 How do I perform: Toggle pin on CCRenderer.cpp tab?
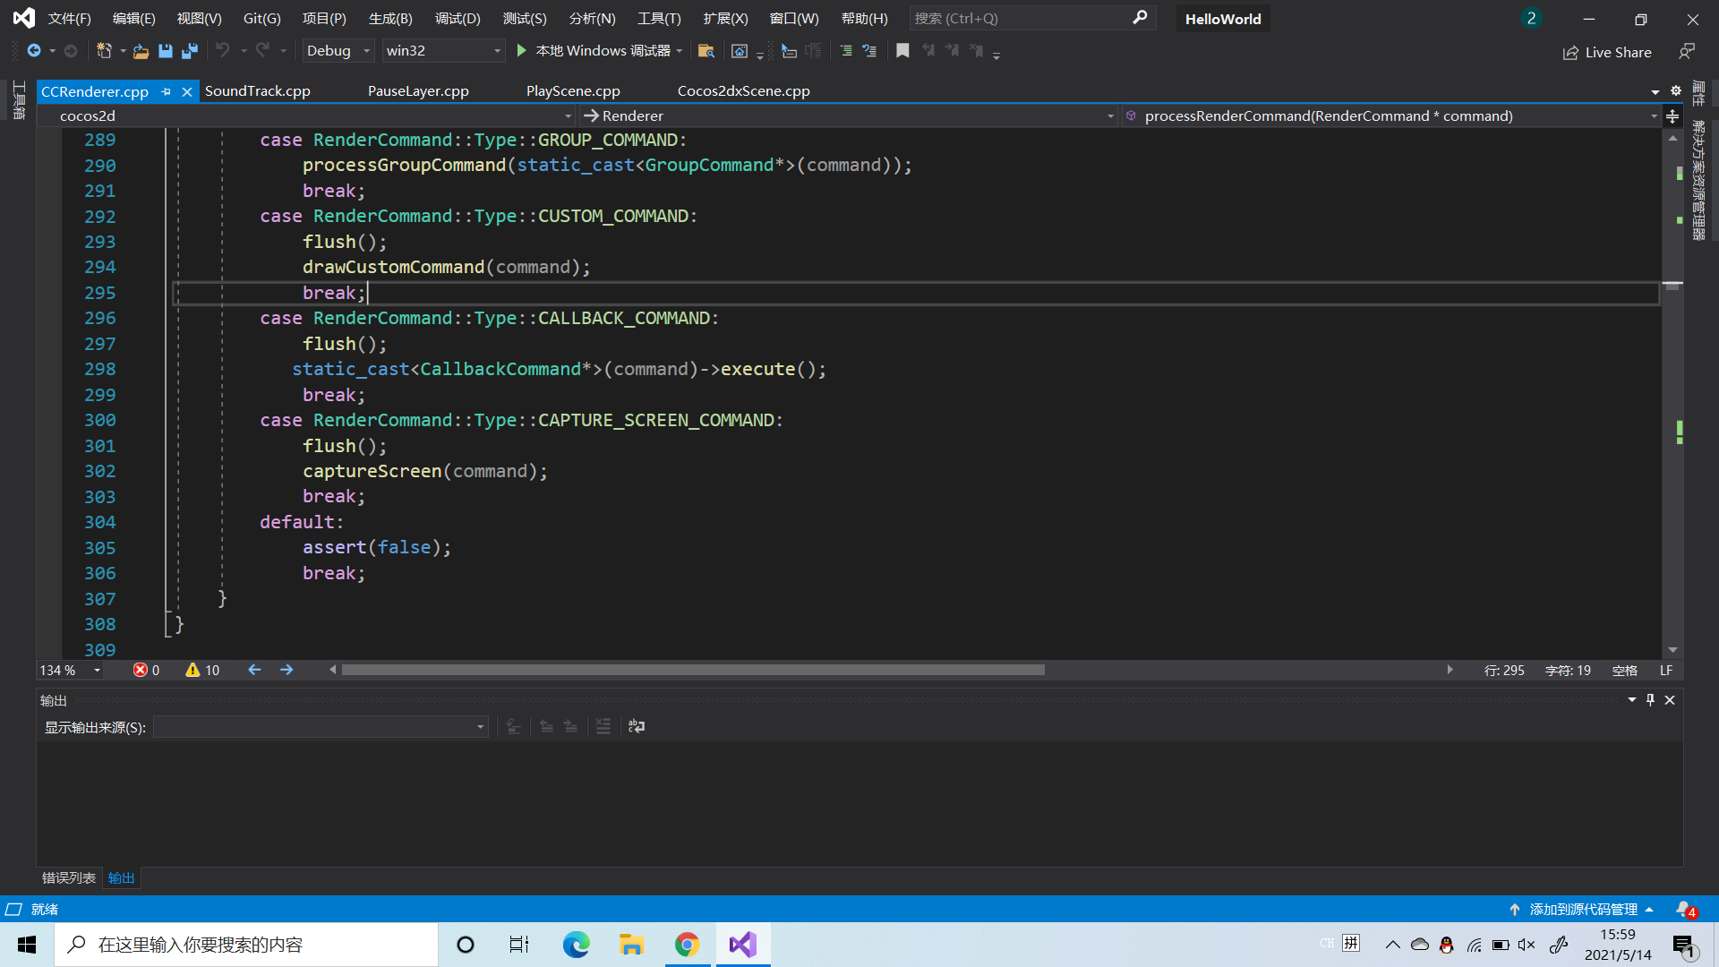coord(166,91)
